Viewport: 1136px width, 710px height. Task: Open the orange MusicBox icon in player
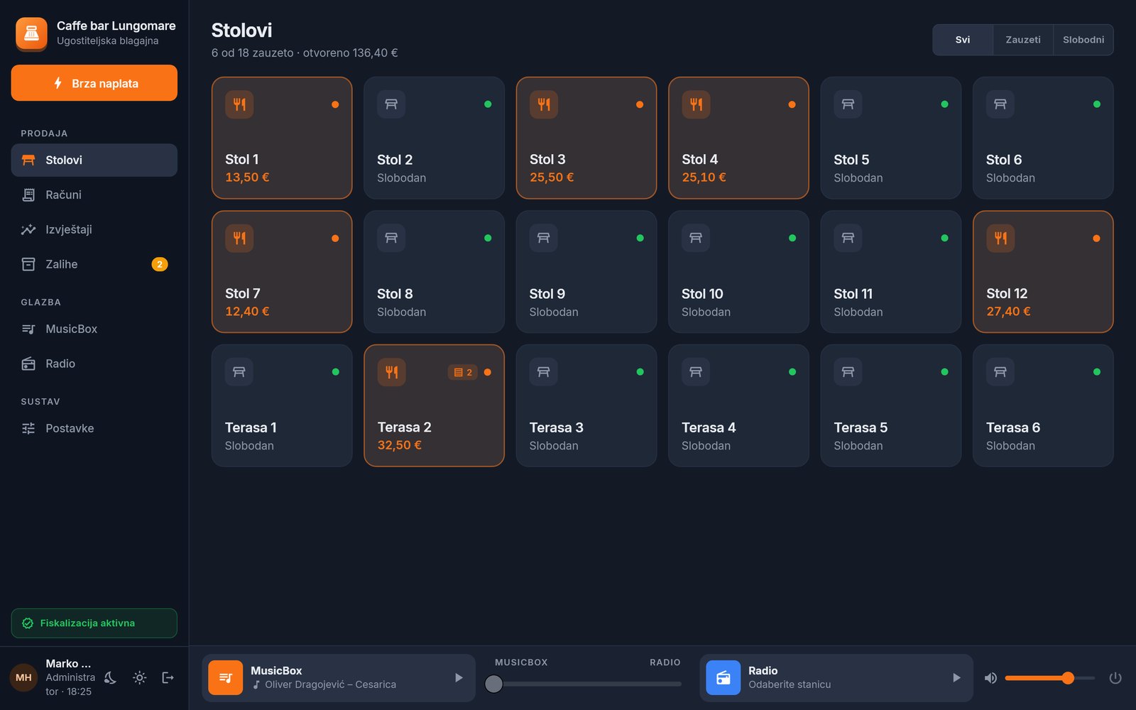pyautogui.click(x=225, y=678)
